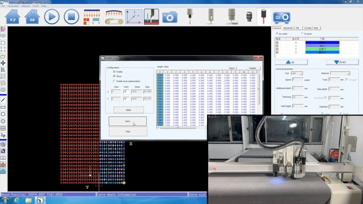Toggle the checkbox of layer row 1

tap(277, 46)
